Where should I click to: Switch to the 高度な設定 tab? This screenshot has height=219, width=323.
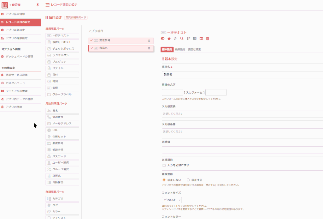click(x=194, y=49)
